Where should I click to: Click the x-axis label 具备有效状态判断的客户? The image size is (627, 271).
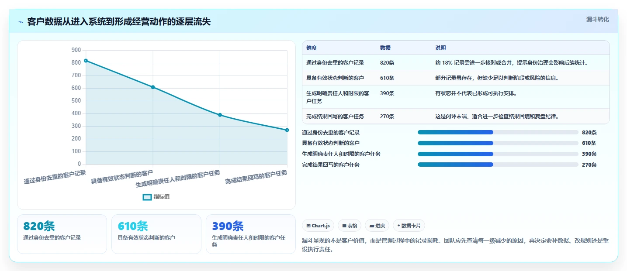(x=122, y=177)
